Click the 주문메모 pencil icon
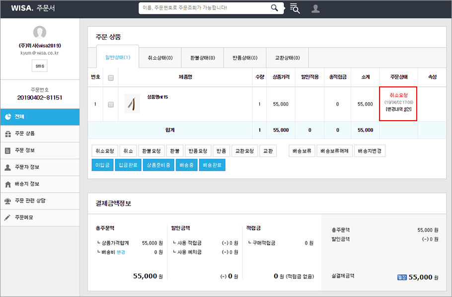452x297 pixels. [x=7, y=218]
